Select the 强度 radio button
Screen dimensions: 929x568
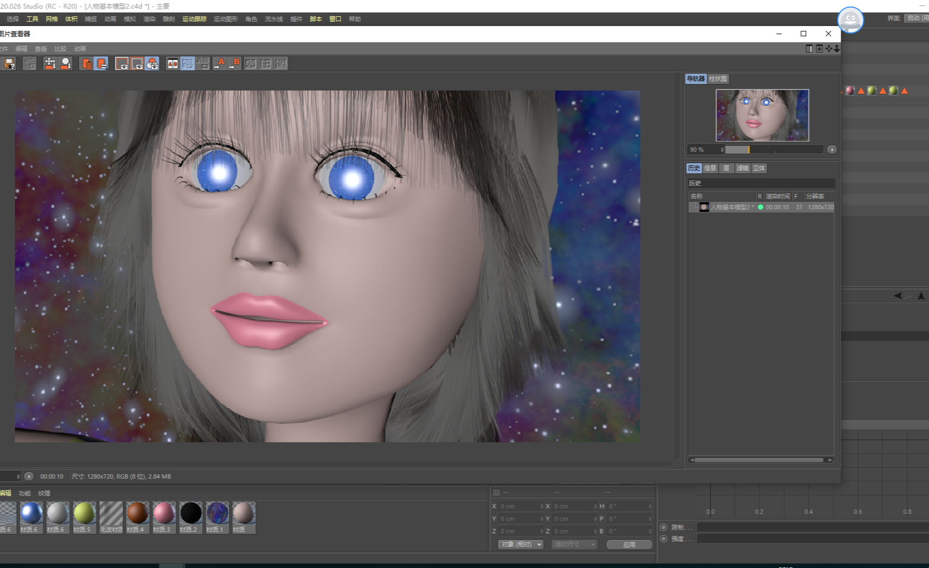pos(663,539)
